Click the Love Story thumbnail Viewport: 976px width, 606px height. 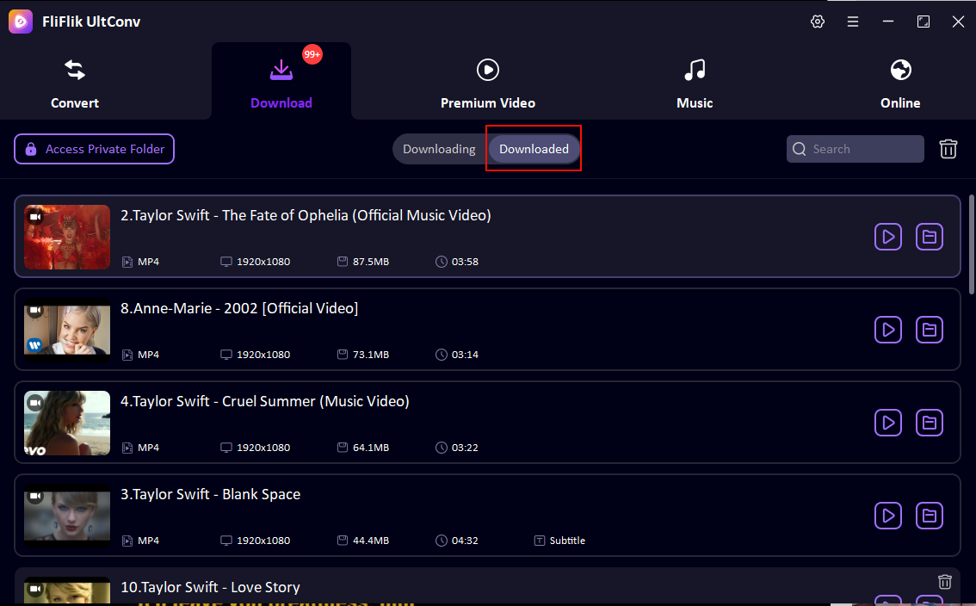click(x=67, y=591)
